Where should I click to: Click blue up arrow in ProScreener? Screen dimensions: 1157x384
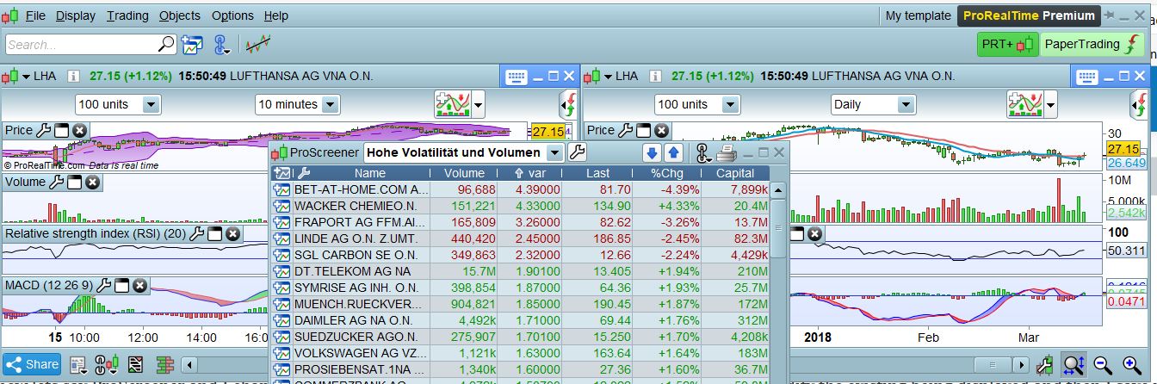(x=673, y=152)
